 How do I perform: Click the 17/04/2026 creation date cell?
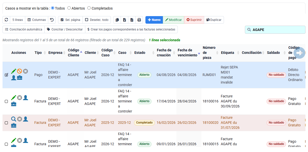coord(166,101)
